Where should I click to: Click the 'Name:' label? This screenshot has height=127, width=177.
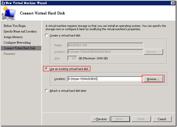pos(58,45)
